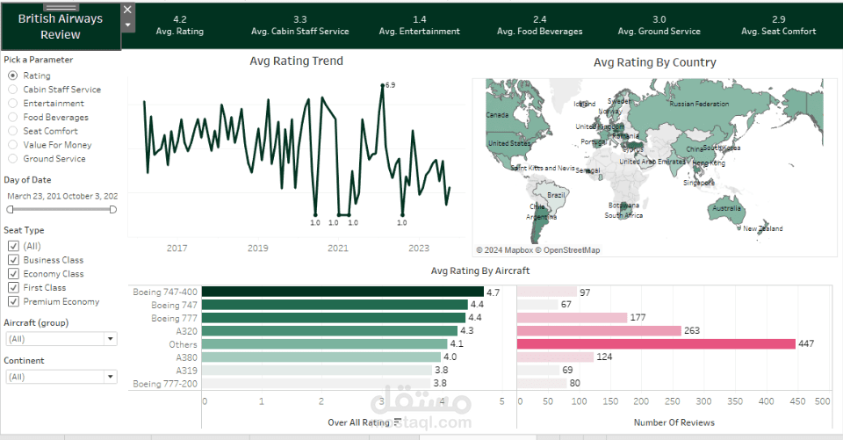This screenshot has height=440, width=843.
Task: Grab the title card drag handle
Action: [61, 8]
